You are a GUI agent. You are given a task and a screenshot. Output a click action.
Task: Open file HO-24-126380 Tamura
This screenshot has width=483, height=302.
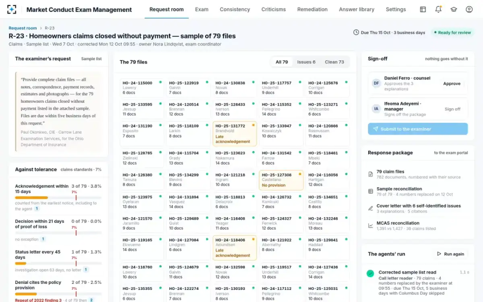(142, 180)
